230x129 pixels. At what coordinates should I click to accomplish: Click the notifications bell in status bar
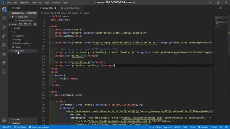tap(226, 127)
